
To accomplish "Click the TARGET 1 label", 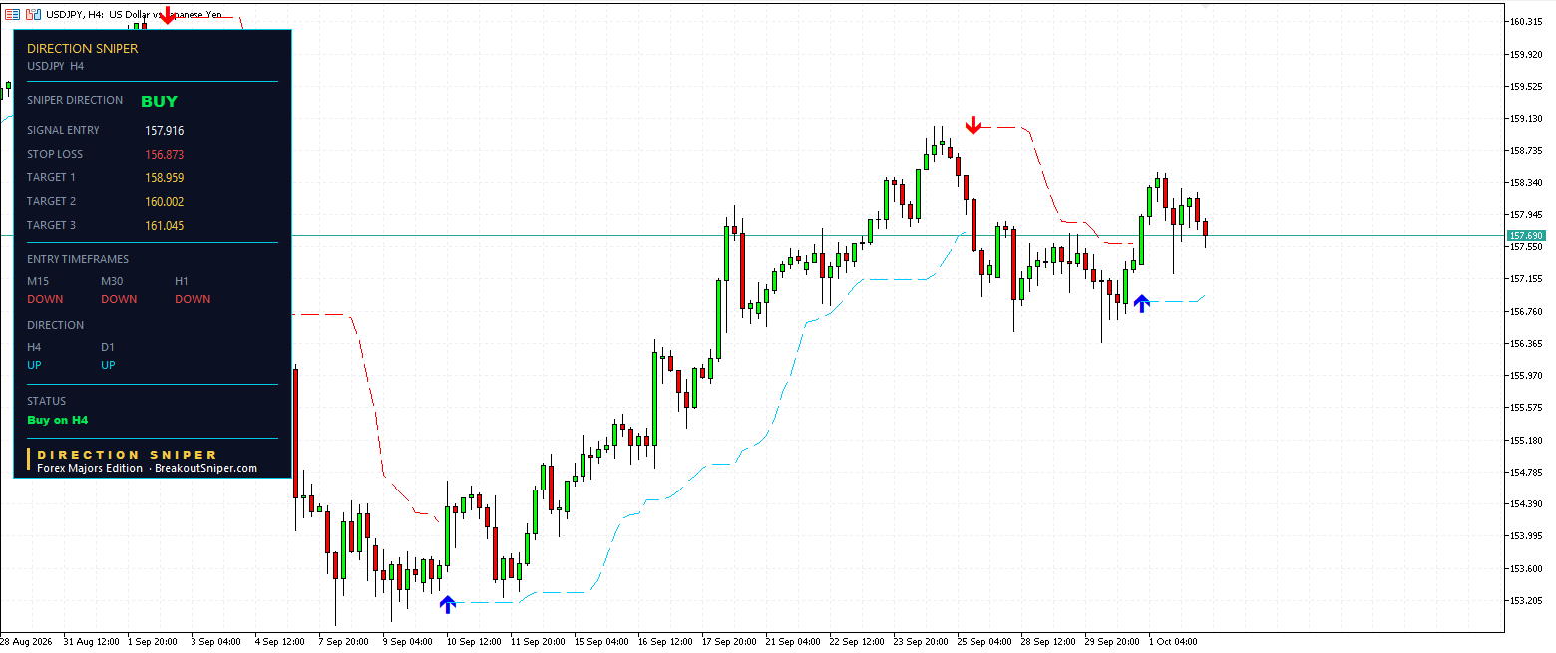I will pos(51,177).
